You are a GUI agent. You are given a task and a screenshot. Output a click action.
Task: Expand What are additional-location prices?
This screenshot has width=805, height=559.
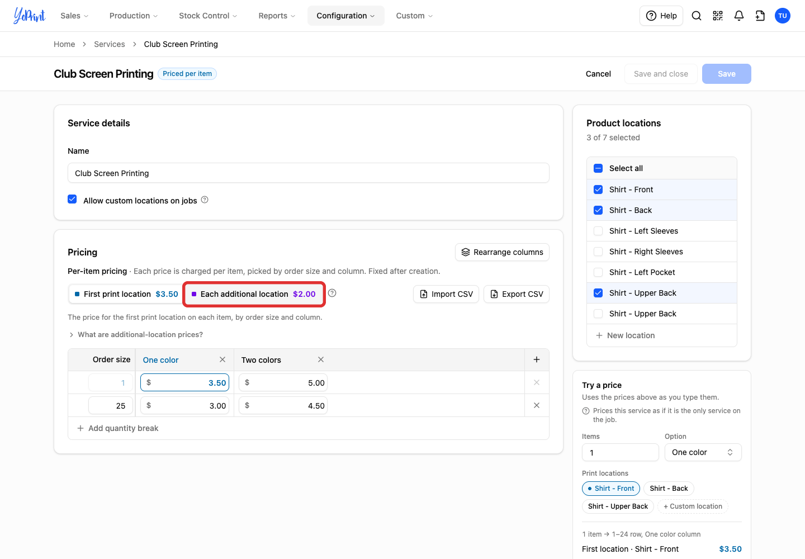point(135,334)
